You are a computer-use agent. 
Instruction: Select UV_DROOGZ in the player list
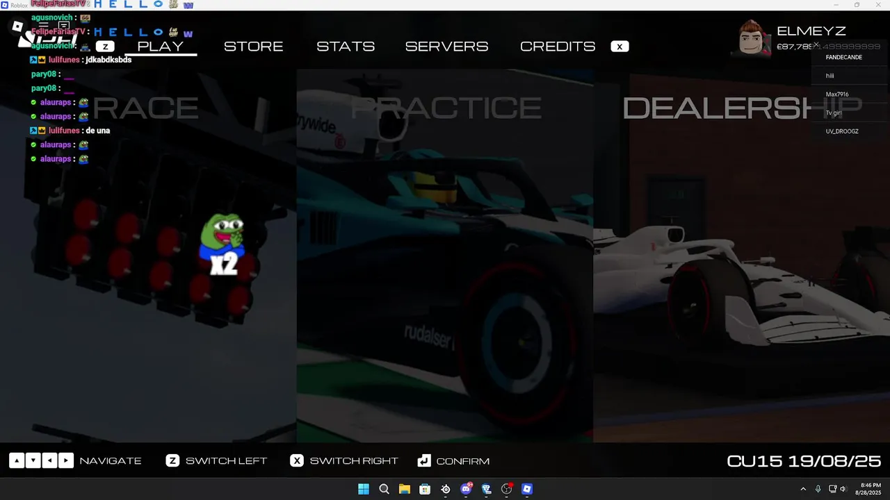click(850, 131)
